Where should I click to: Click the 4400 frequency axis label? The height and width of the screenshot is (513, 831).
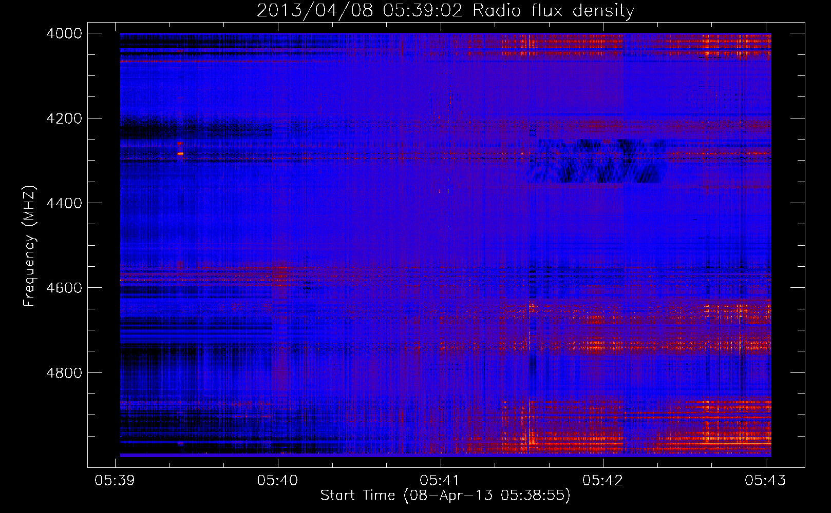point(64,203)
